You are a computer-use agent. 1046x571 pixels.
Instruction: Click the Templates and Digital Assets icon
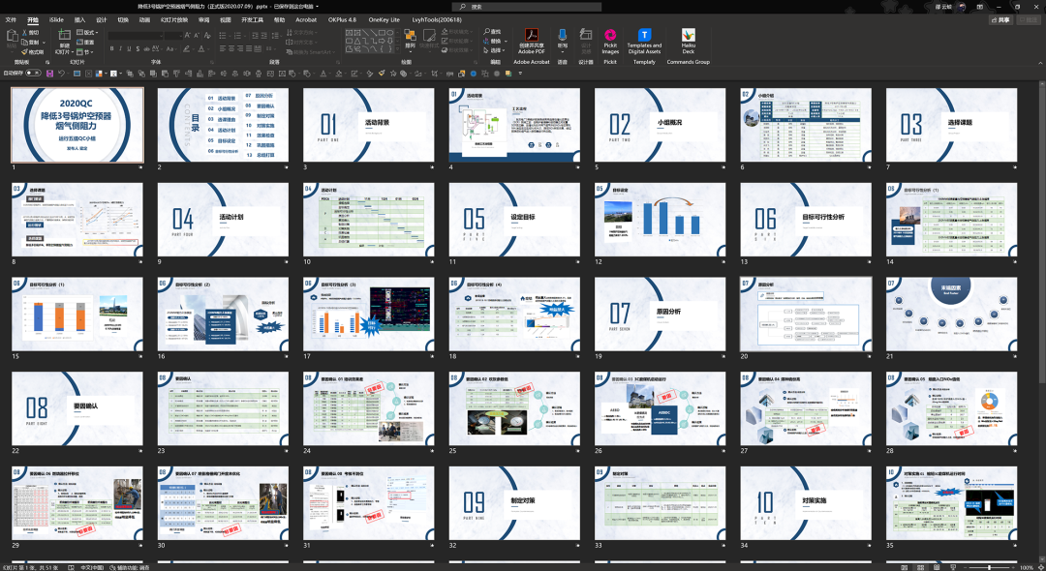[x=644, y=35]
